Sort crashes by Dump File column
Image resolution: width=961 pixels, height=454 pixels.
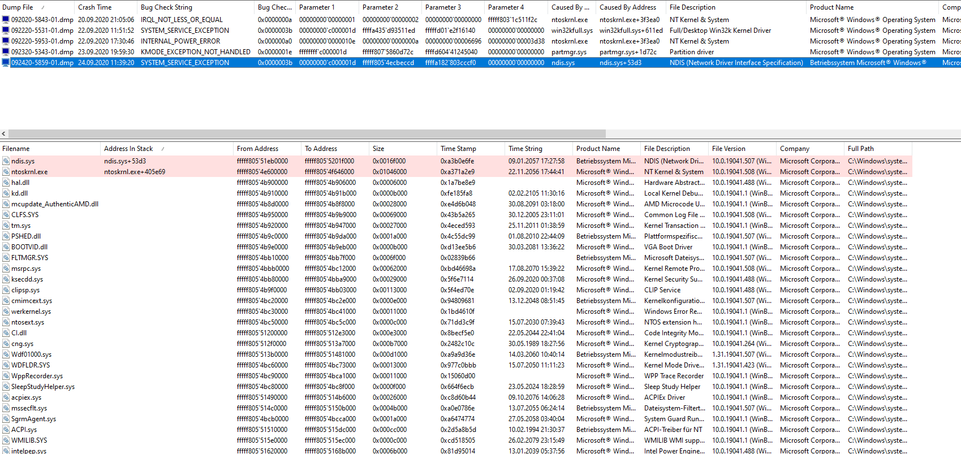click(x=37, y=7)
